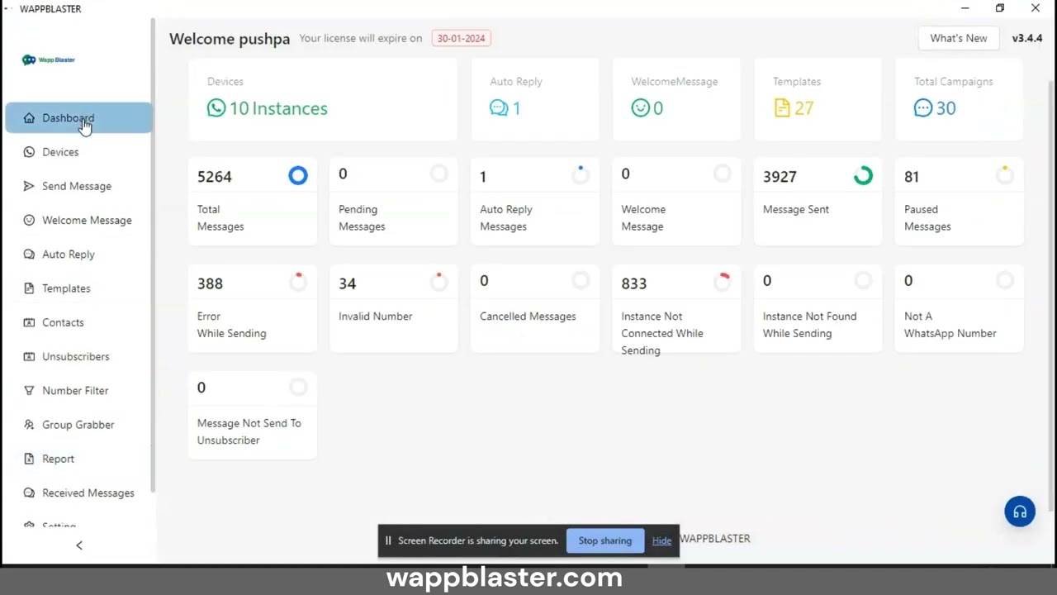Open Received Messages from the sidebar
The height and width of the screenshot is (595, 1057).
[x=79, y=493]
